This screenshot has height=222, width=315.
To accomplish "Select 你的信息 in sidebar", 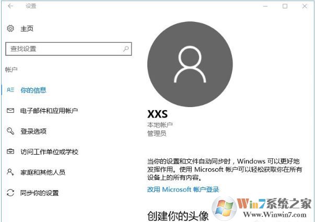I will [33, 90].
